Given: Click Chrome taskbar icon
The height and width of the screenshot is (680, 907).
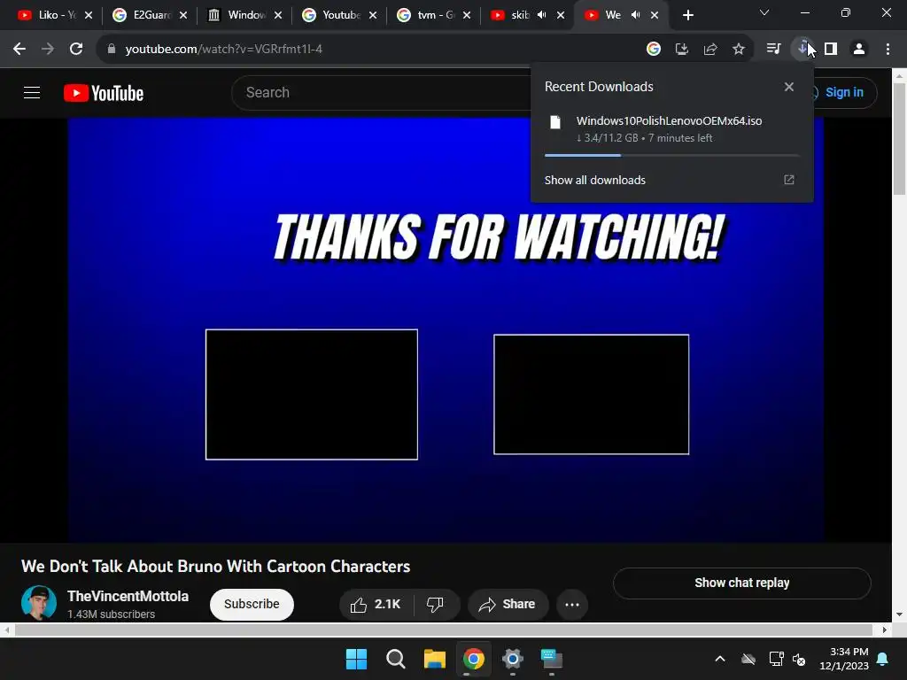Looking at the screenshot, I should [x=474, y=659].
